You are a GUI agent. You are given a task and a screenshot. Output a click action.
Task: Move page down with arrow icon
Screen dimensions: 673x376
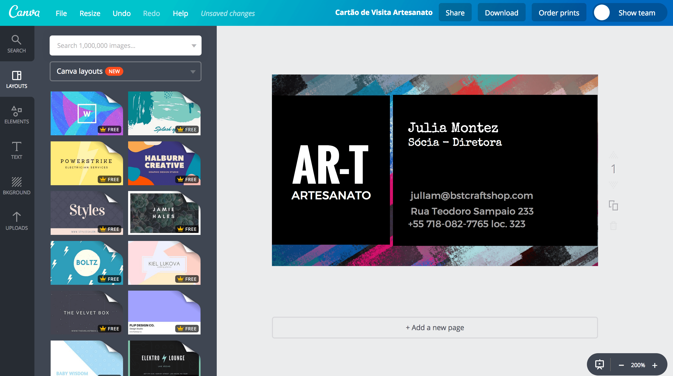[613, 185]
